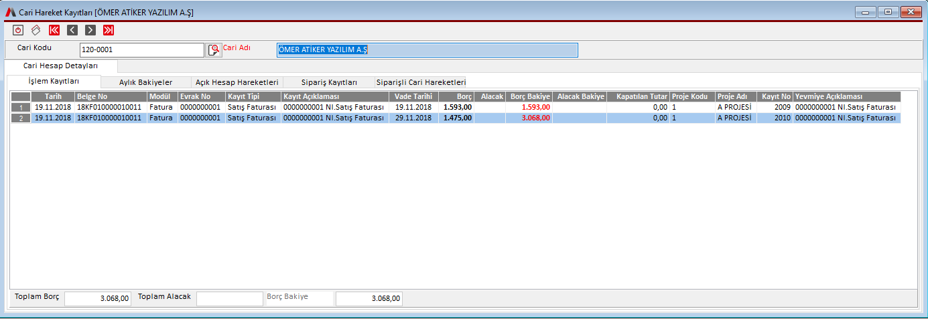The image size is (928, 319).
Task: Click the Kapatılan Tutar column header
Action: tap(639, 97)
